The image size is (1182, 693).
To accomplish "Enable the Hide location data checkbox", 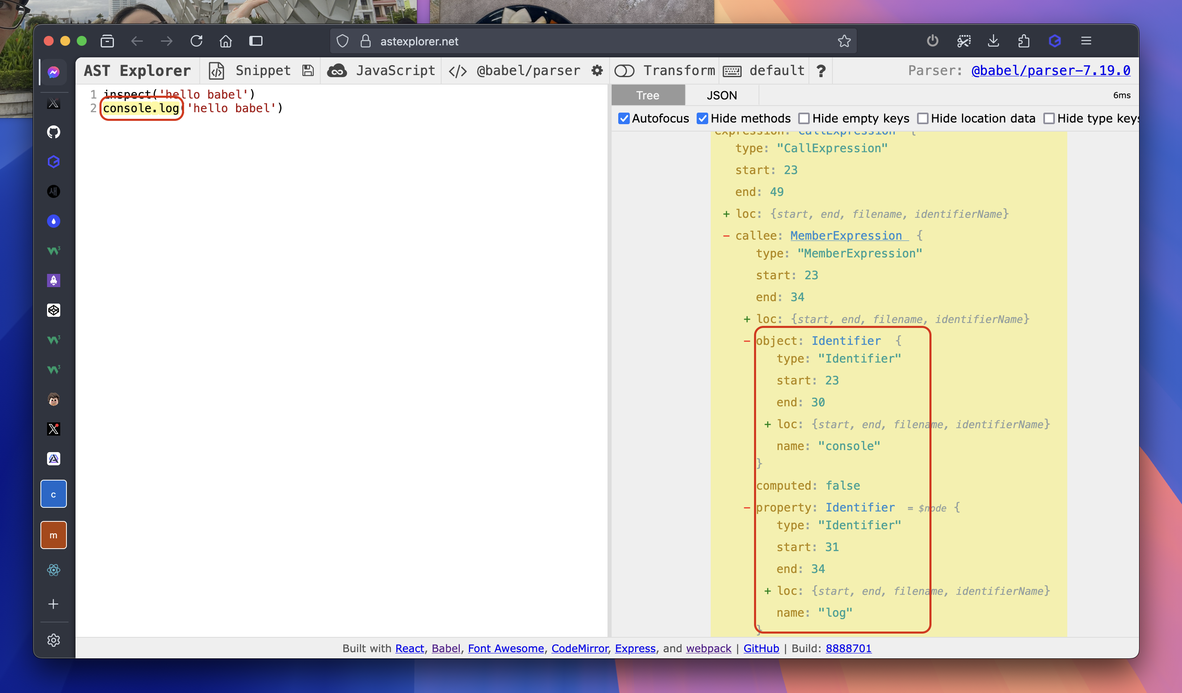I will tap(923, 118).
